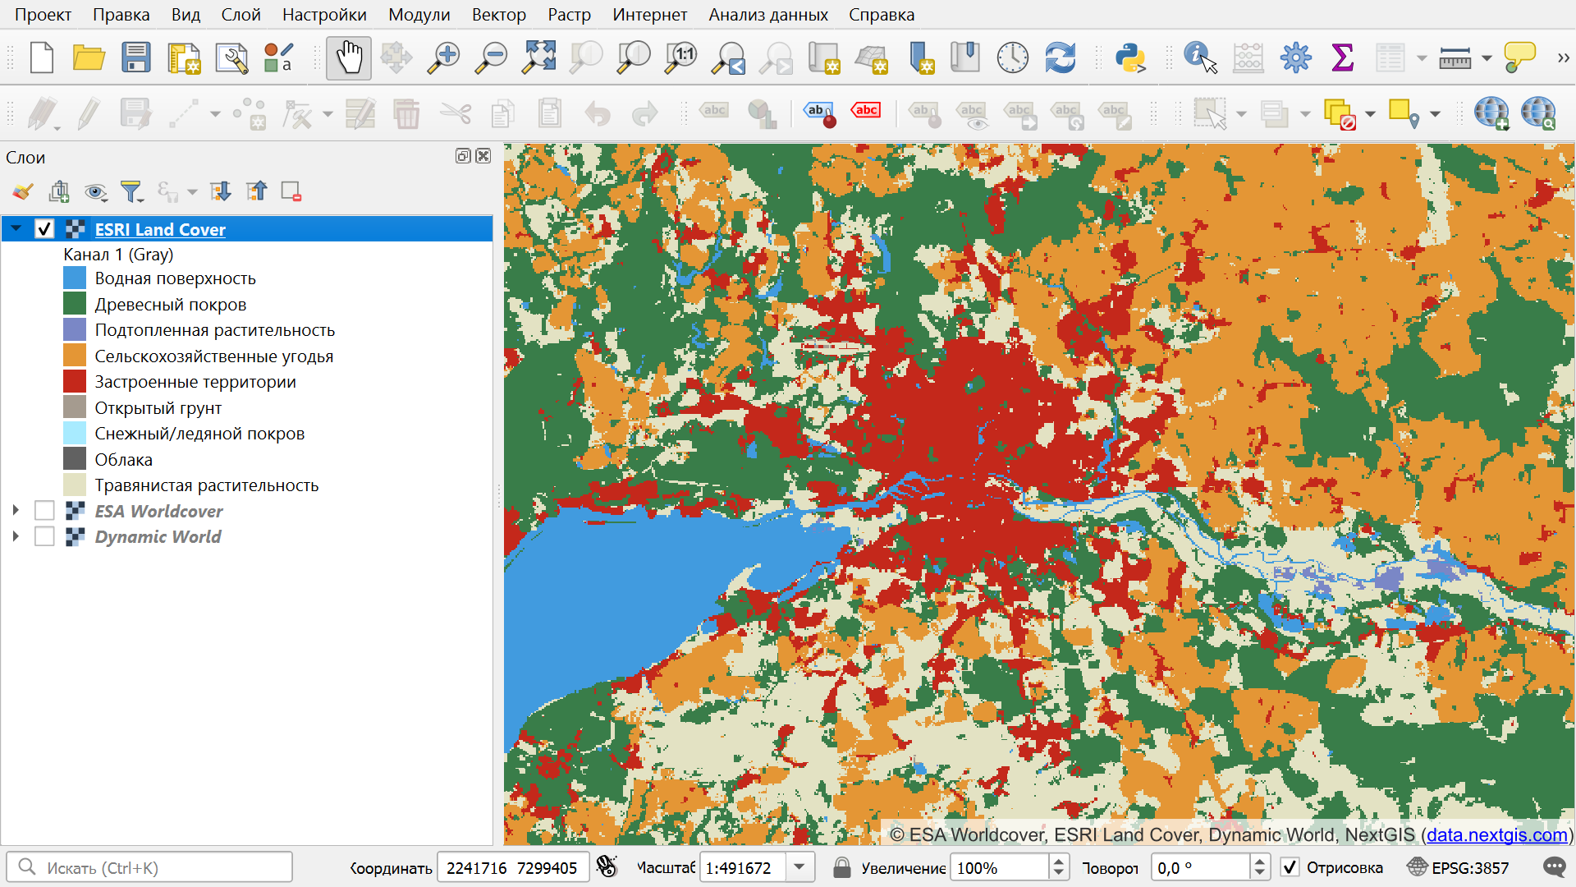This screenshot has height=887, width=1576.
Task: Follow the data.nextgis.com link
Action: pos(1497,835)
